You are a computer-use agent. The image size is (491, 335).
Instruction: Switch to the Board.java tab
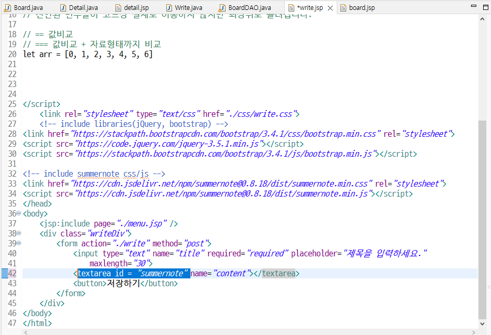coord(28,7)
